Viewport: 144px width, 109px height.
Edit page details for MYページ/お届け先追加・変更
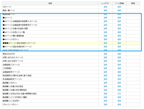tap(119, 29)
